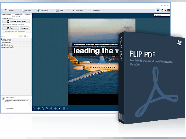Open the Cloud Platform option
Viewport: 186px width, 139px height.
coord(94,11)
